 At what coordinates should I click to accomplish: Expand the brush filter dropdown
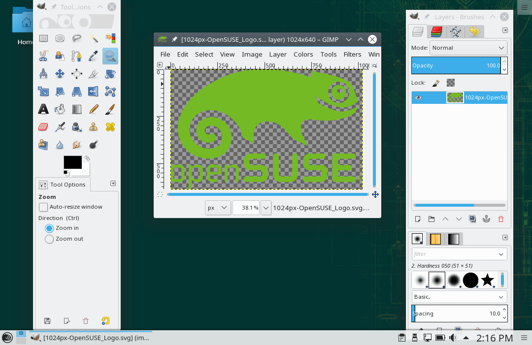pyautogui.click(x=501, y=254)
